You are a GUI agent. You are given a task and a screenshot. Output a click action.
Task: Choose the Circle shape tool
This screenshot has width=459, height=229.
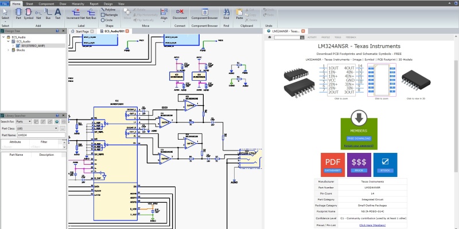coord(107,20)
